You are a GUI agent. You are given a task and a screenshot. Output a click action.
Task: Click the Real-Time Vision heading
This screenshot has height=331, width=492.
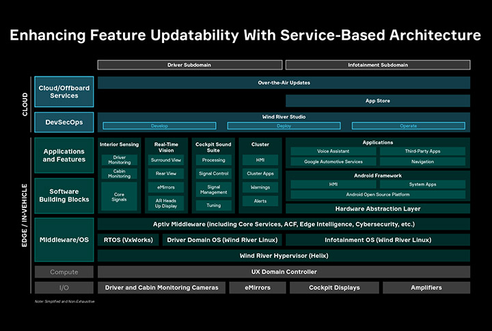click(166, 147)
